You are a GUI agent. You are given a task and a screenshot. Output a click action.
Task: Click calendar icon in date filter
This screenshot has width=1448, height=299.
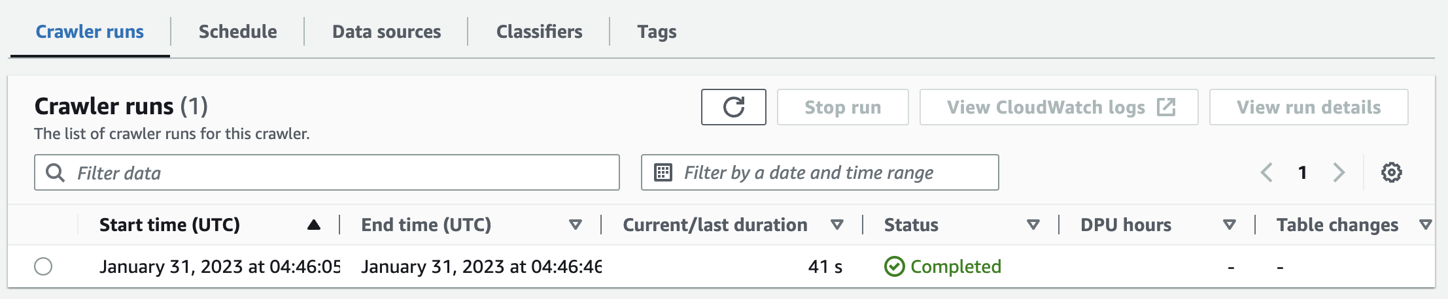click(x=663, y=172)
